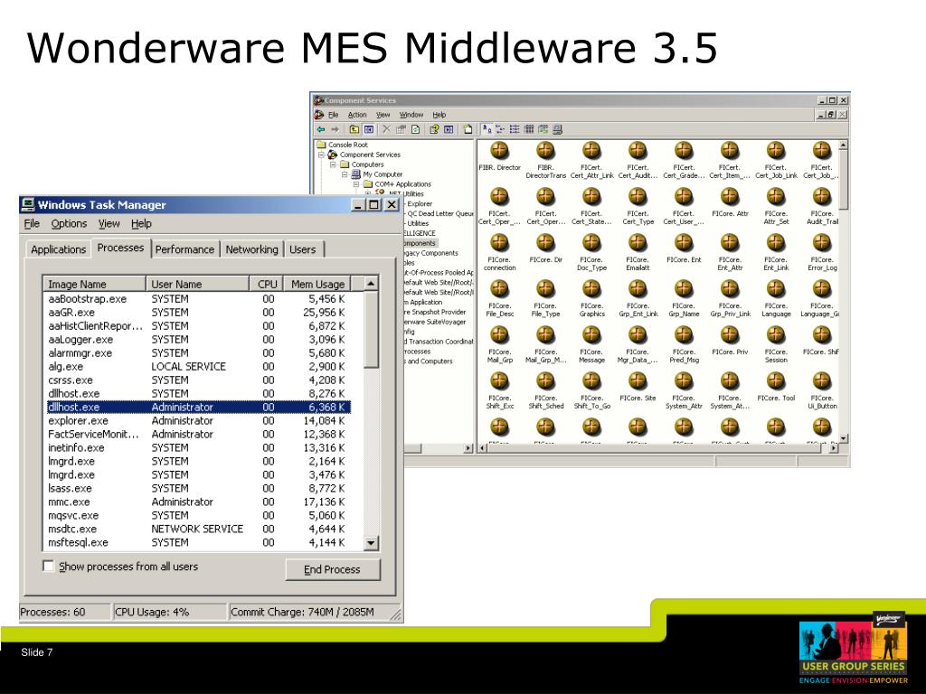
Task: Enable Show processes from all users checkbox
Action: [x=49, y=566]
